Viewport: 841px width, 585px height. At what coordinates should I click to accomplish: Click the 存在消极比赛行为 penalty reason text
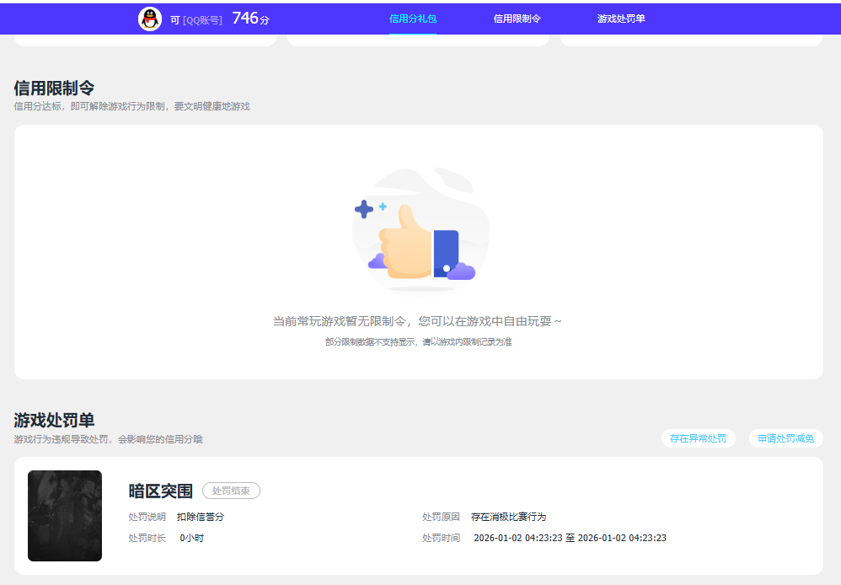pyautogui.click(x=511, y=515)
